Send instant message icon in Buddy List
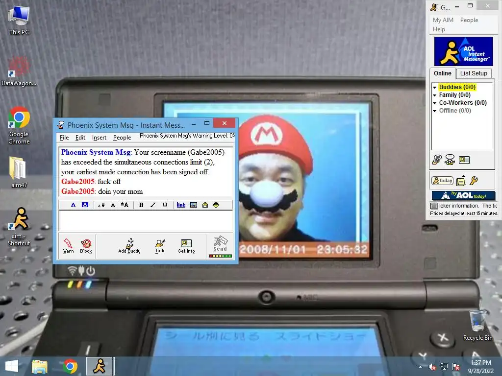 (437, 160)
